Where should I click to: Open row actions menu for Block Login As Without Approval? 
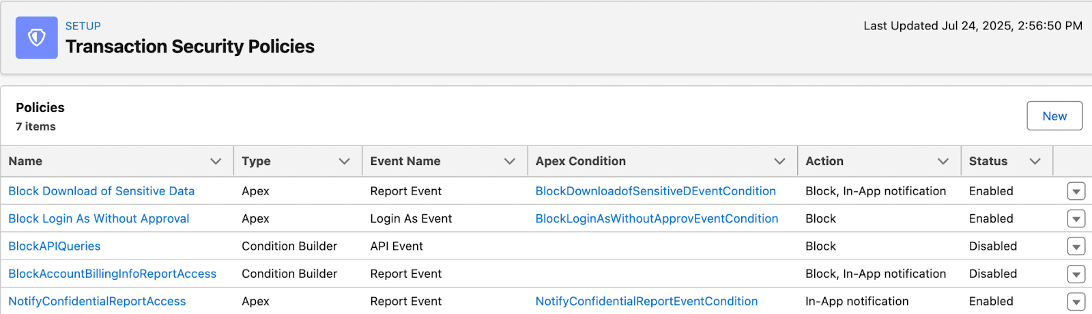point(1076,219)
